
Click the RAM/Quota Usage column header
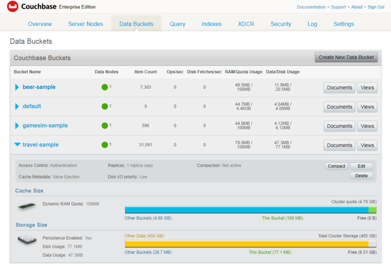click(x=243, y=72)
